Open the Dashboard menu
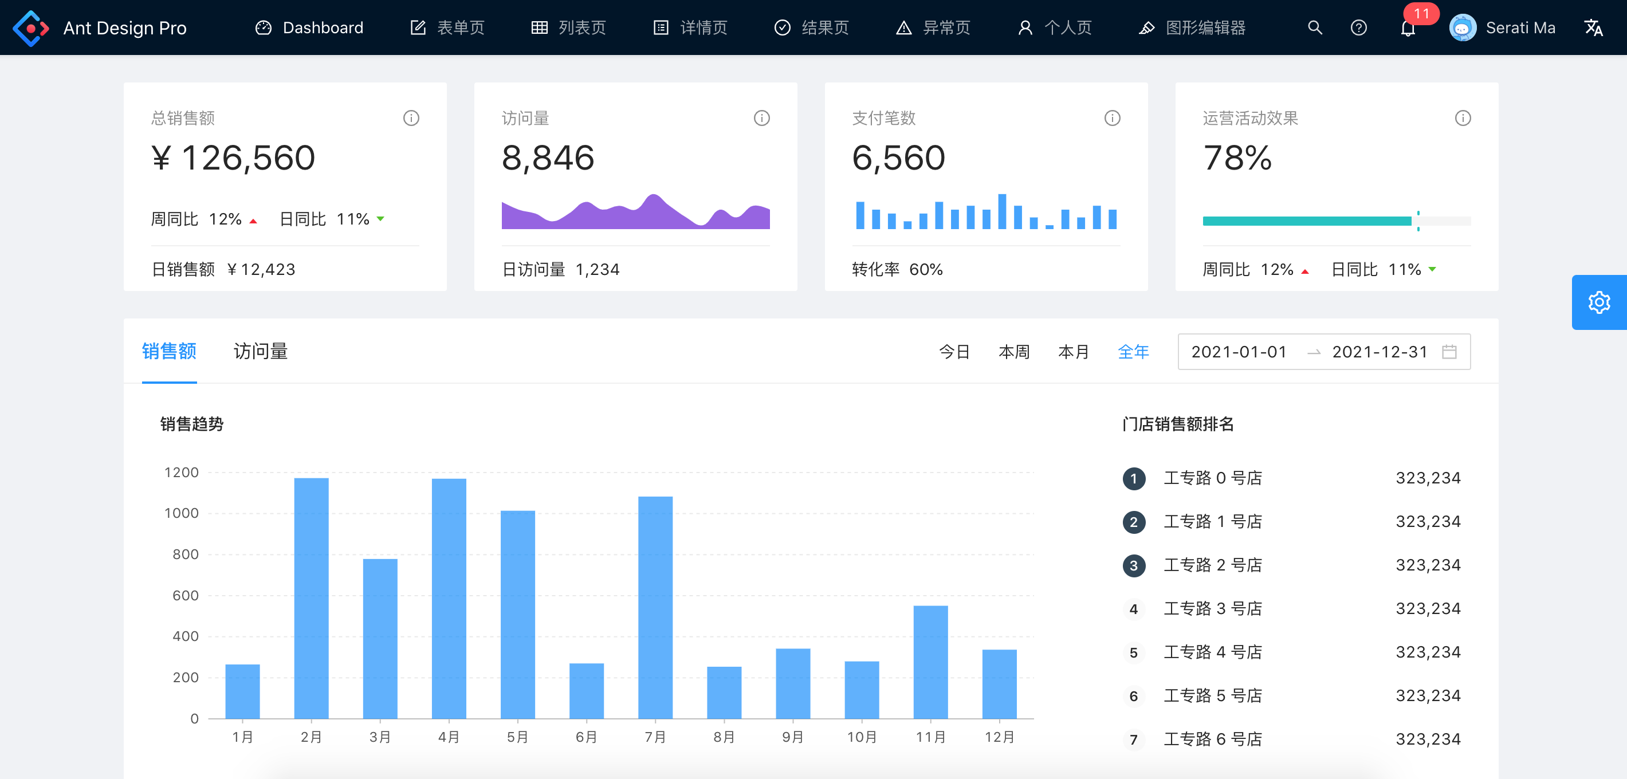 [x=309, y=27]
